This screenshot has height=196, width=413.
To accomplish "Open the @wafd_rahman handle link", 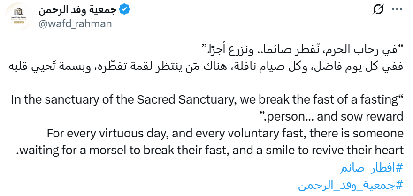I will pos(75,23).
